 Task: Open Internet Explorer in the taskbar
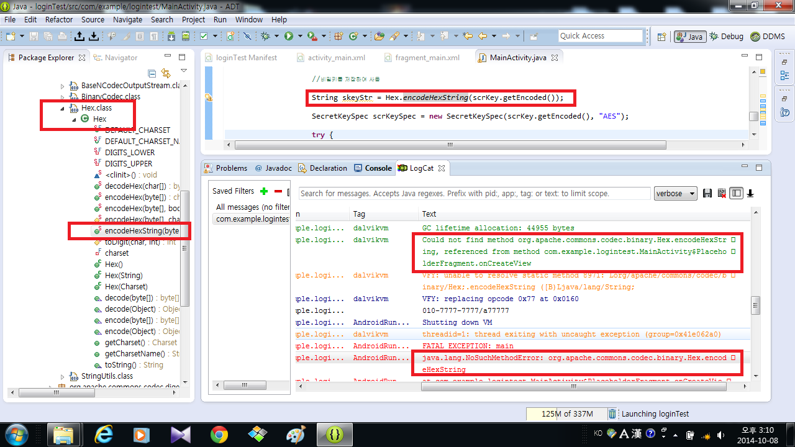click(x=103, y=435)
